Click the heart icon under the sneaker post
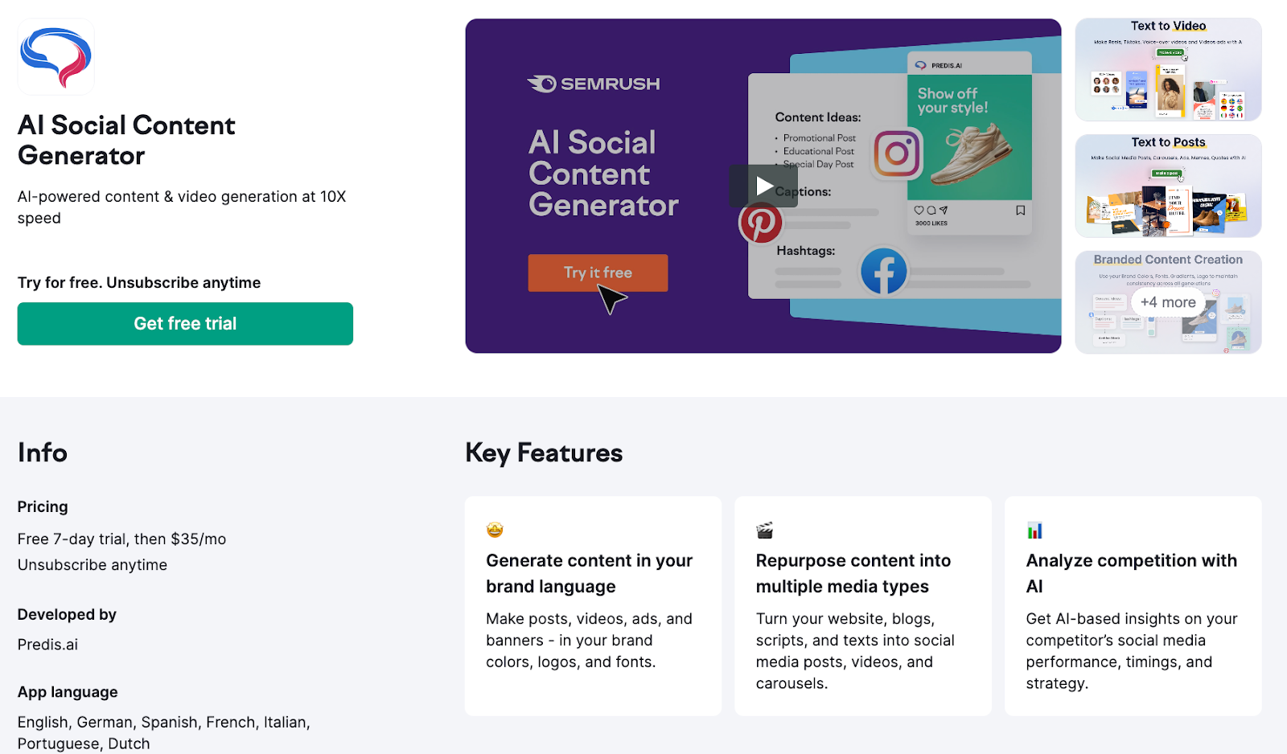 coord(919,211)
